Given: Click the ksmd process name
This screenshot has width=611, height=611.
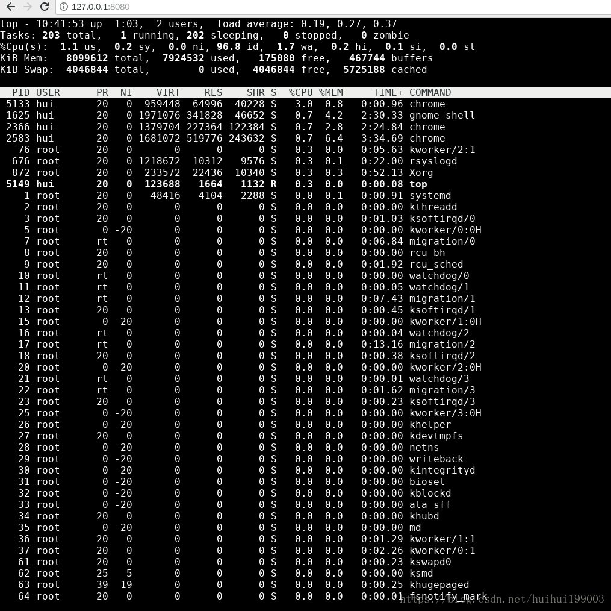Looking at the screenshot, I should tap(421, 573).
